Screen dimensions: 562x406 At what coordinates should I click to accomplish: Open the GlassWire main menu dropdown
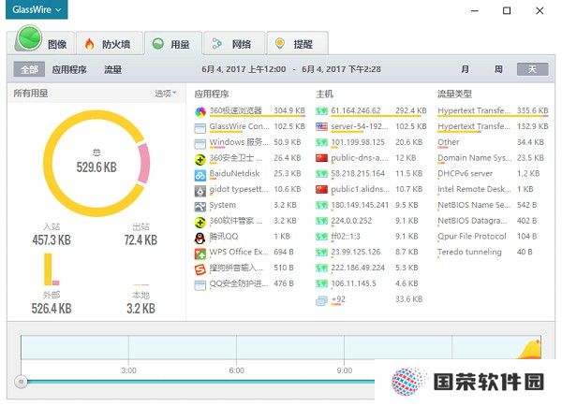click(37, 9)
